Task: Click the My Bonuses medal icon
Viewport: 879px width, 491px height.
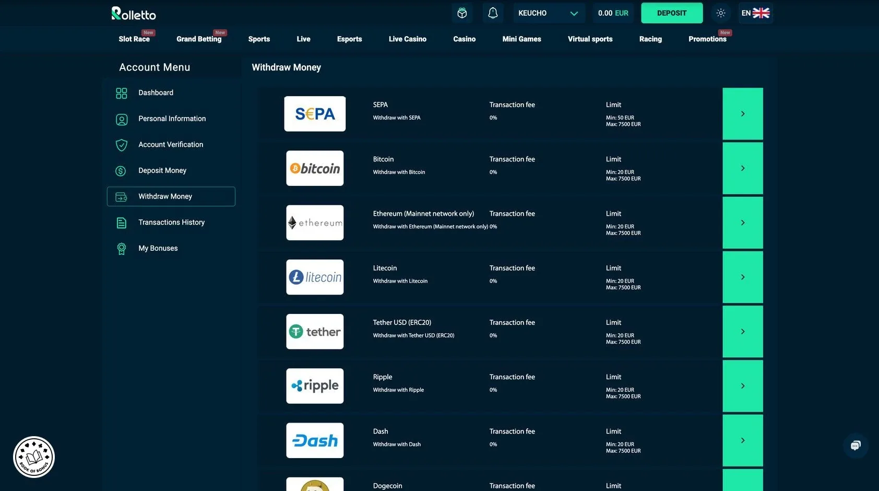Action: [122, 249]
